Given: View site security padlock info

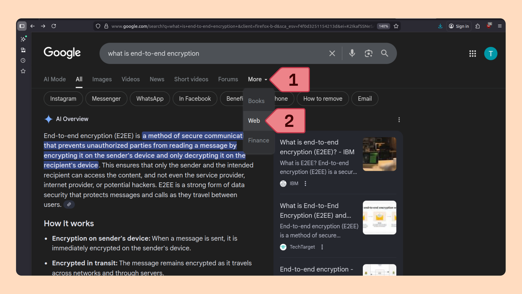Looking at the screenshot, I should click(x=106, y=26).
